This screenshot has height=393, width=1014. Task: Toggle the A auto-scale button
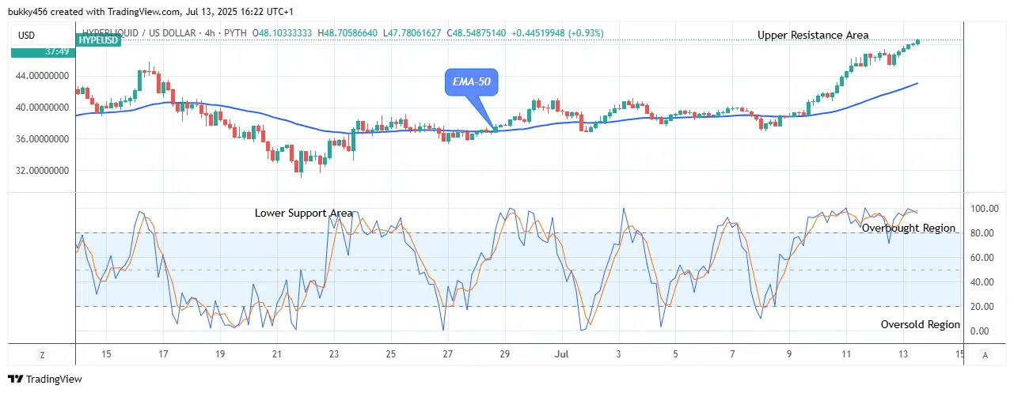coord(984,354)
